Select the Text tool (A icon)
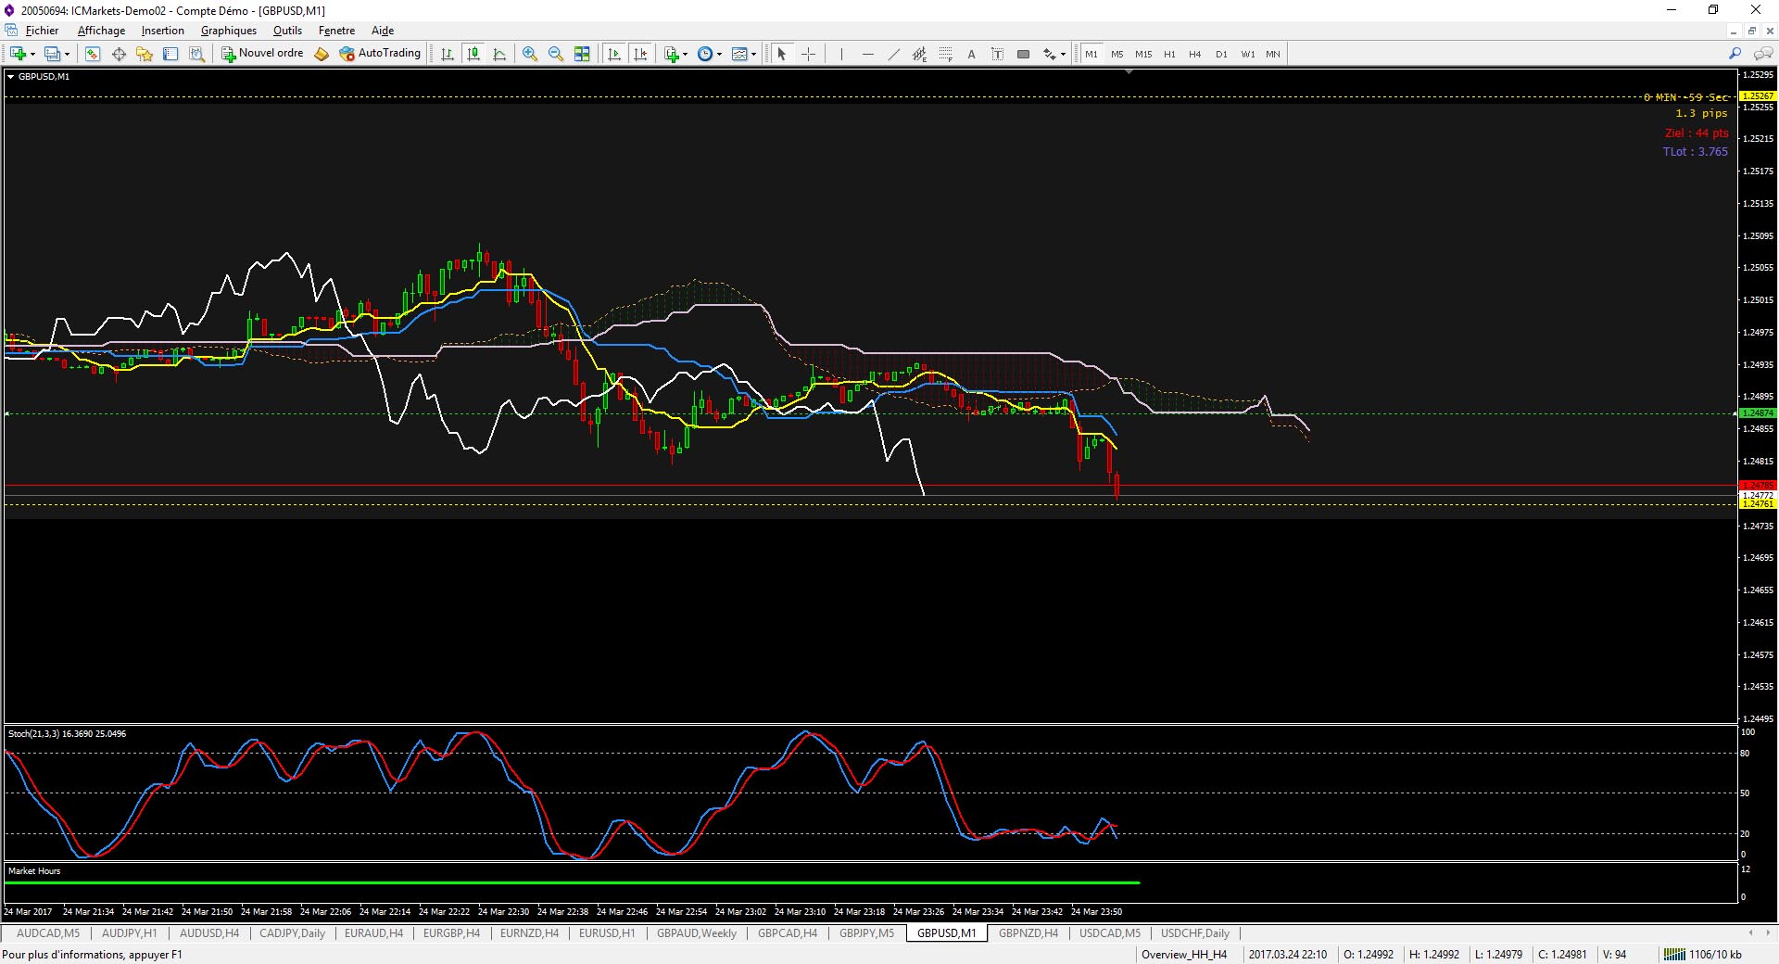Screen dimensions: 1779x964 [x=971, y=54]
